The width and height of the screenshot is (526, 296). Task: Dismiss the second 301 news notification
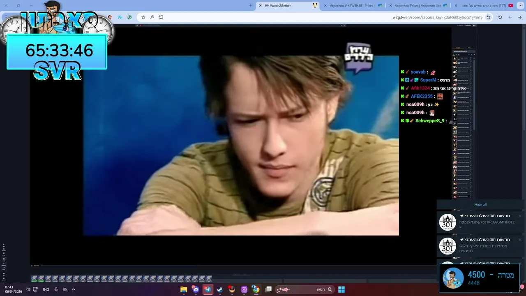click(x=519, y=240)
